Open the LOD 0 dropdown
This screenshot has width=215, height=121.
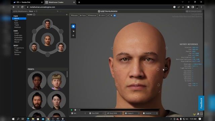tap(102, 15)
